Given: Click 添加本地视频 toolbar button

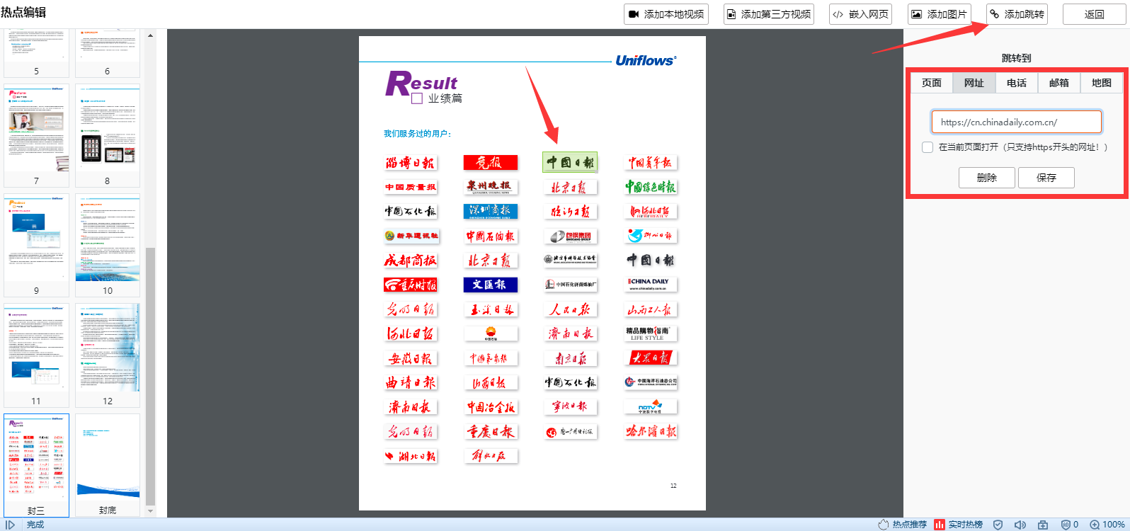Looking at the screenshot, I should coord(666,14).
